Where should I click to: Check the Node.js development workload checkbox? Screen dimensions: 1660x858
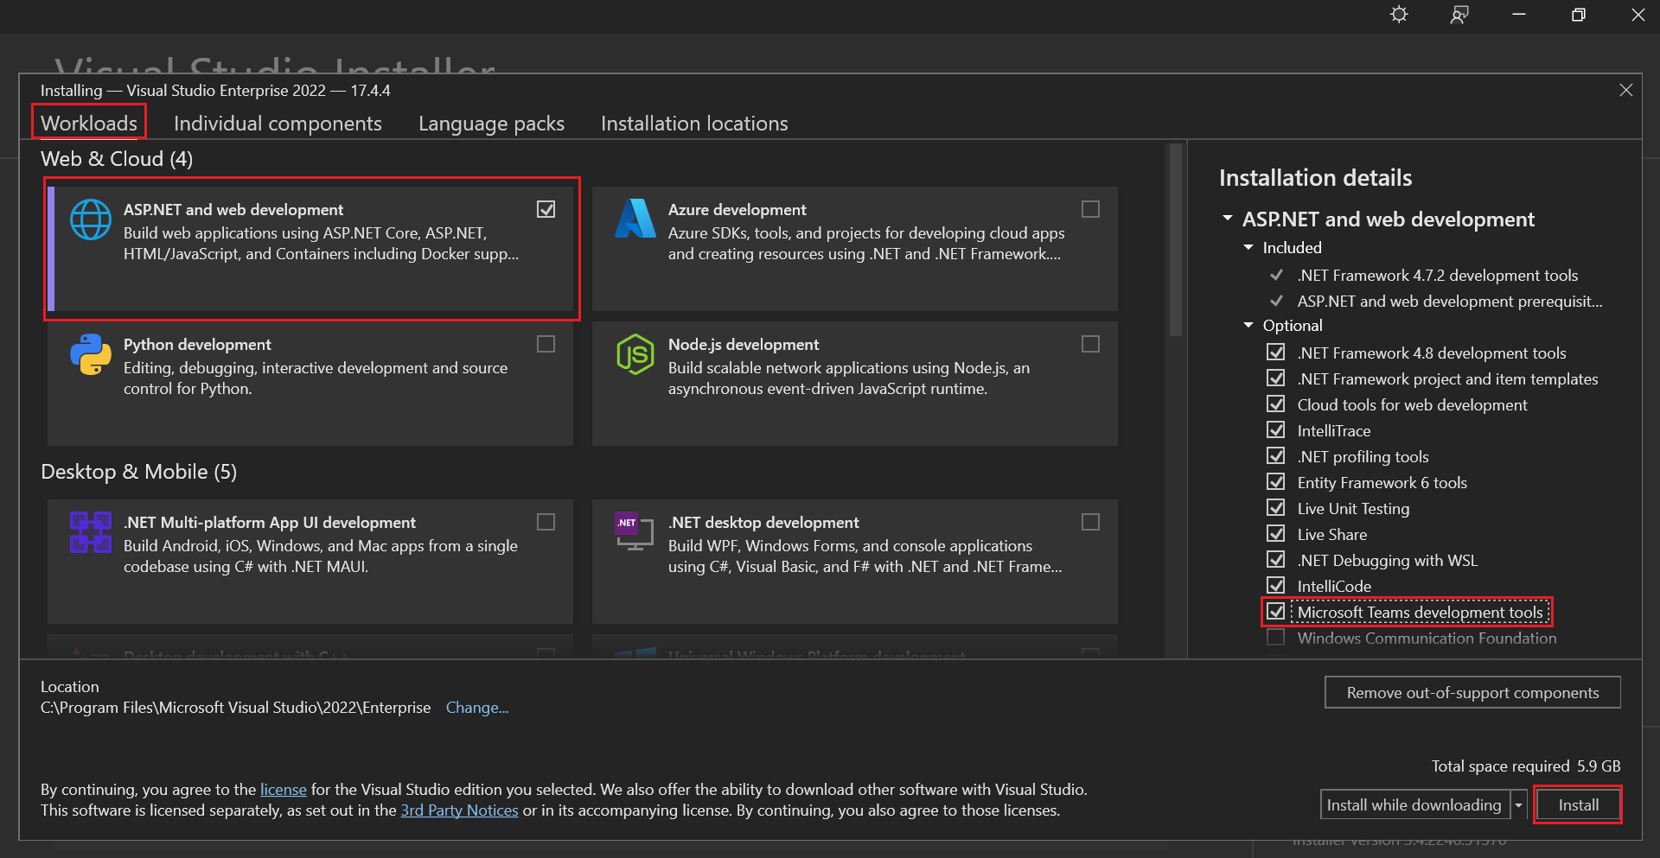click(1090, 344)
